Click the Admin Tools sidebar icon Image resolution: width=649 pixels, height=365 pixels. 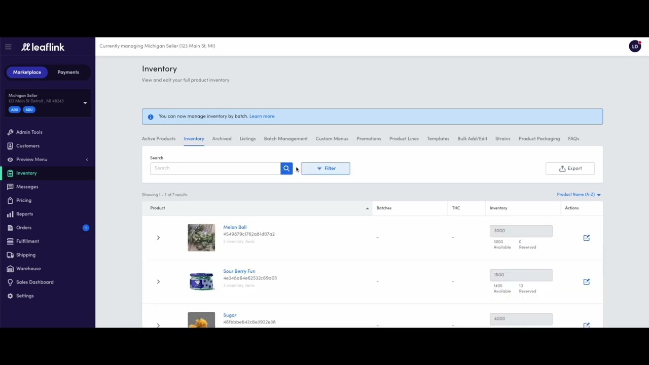10,132
